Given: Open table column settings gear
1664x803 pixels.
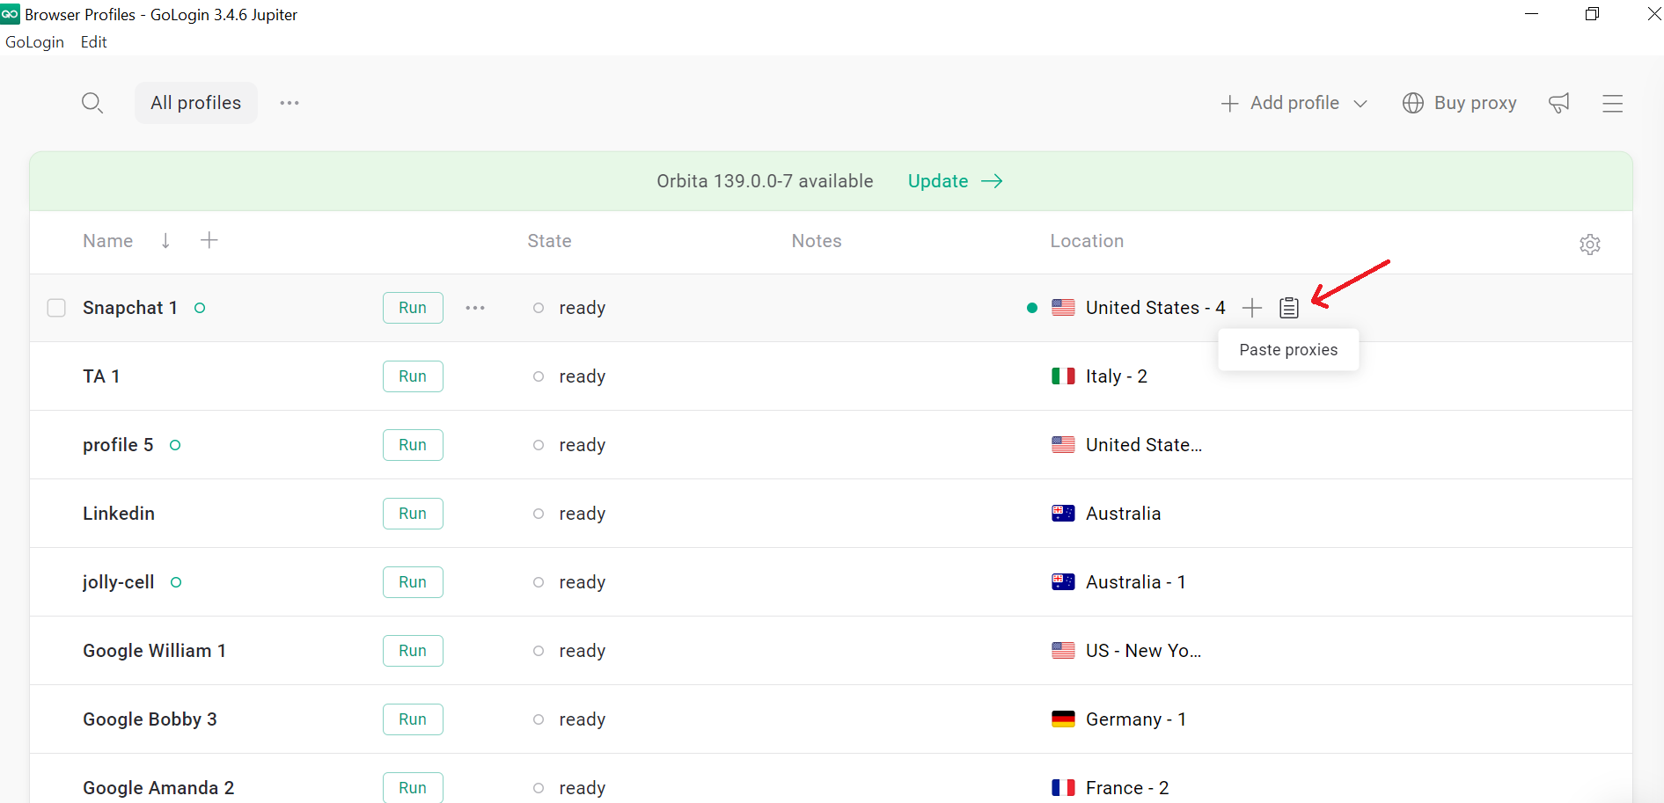Looking at the screenshot, I should point(1590,245).
